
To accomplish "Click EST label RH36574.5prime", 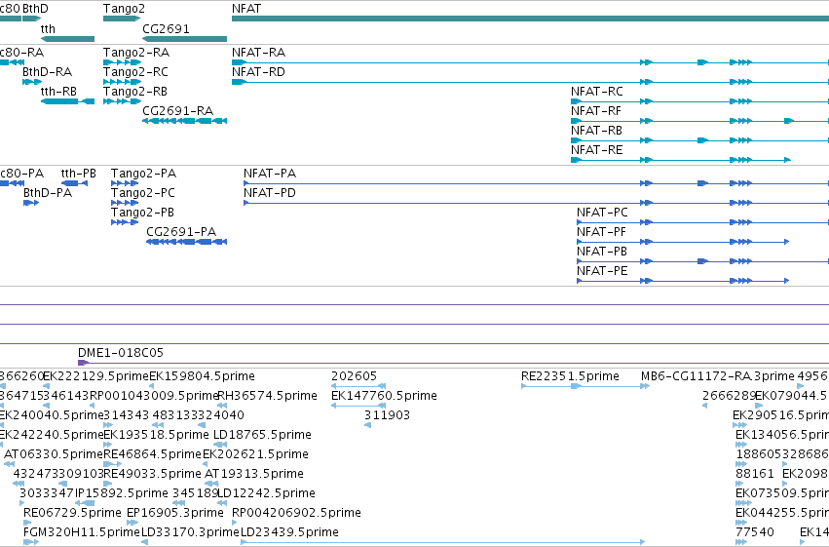I will 268,396.
